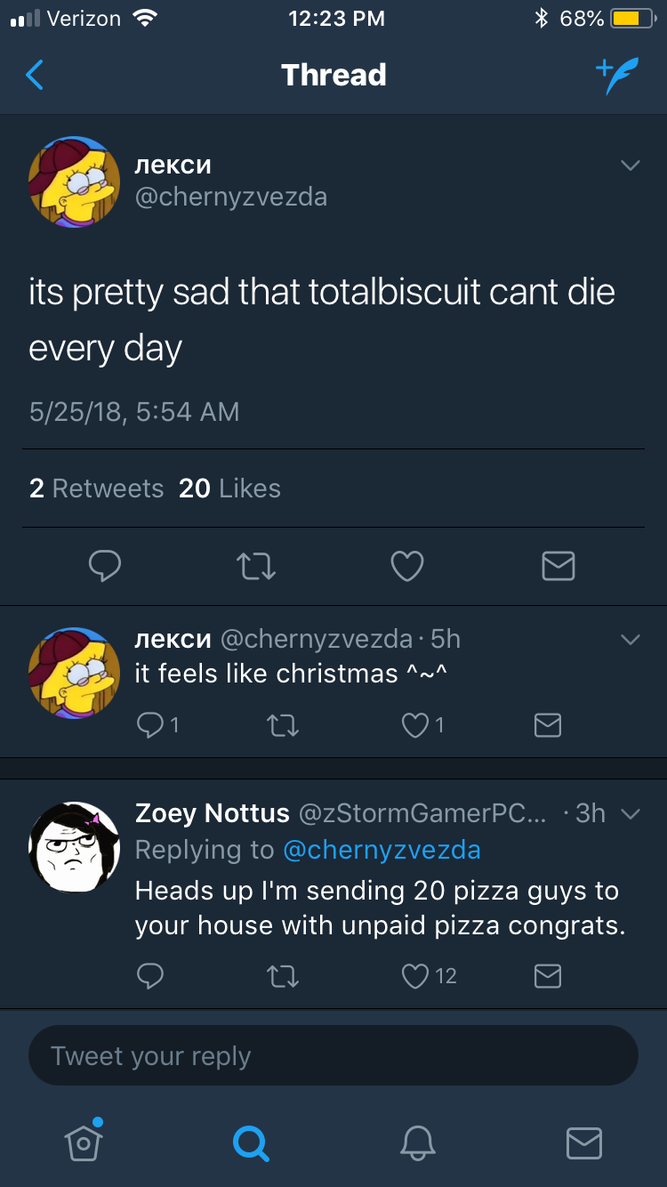Screen dimensions: 667x1187
Task: Open the main tweet's chevron options menu
Action: (x=630, y=166)
